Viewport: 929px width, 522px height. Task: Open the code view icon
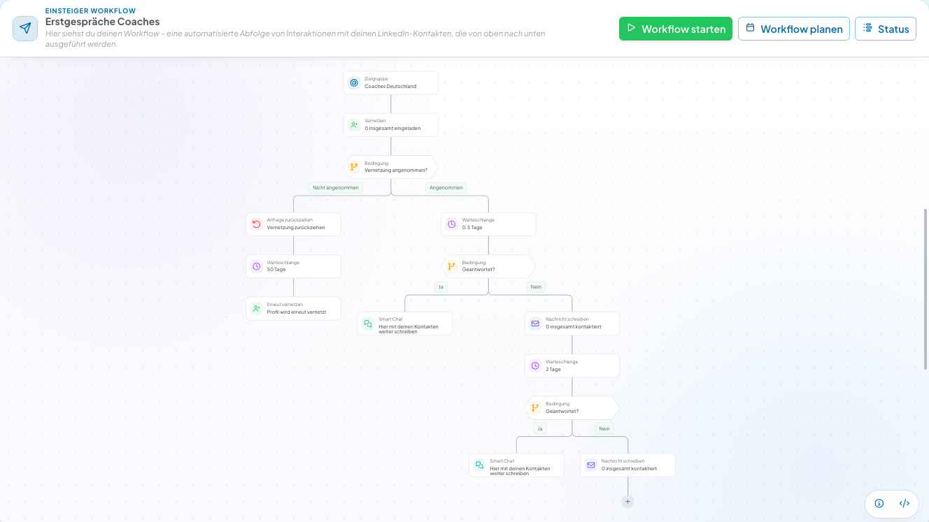[904, 503]
